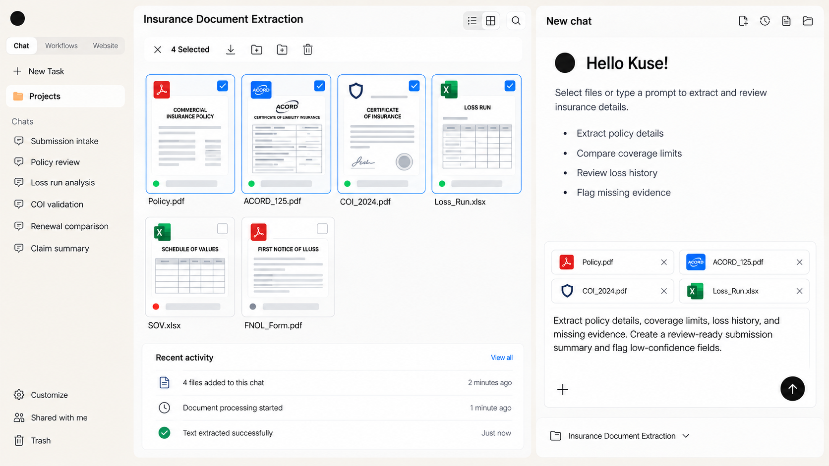Open Shared with me
The width and height of the screenshot is (829, 466).
tap(51, 417)
